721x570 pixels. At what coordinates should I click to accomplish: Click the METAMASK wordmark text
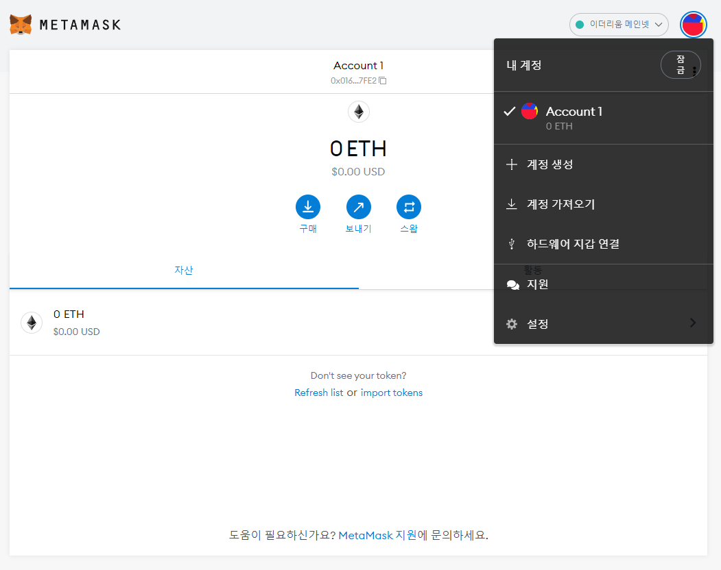[x=80, y=25]
